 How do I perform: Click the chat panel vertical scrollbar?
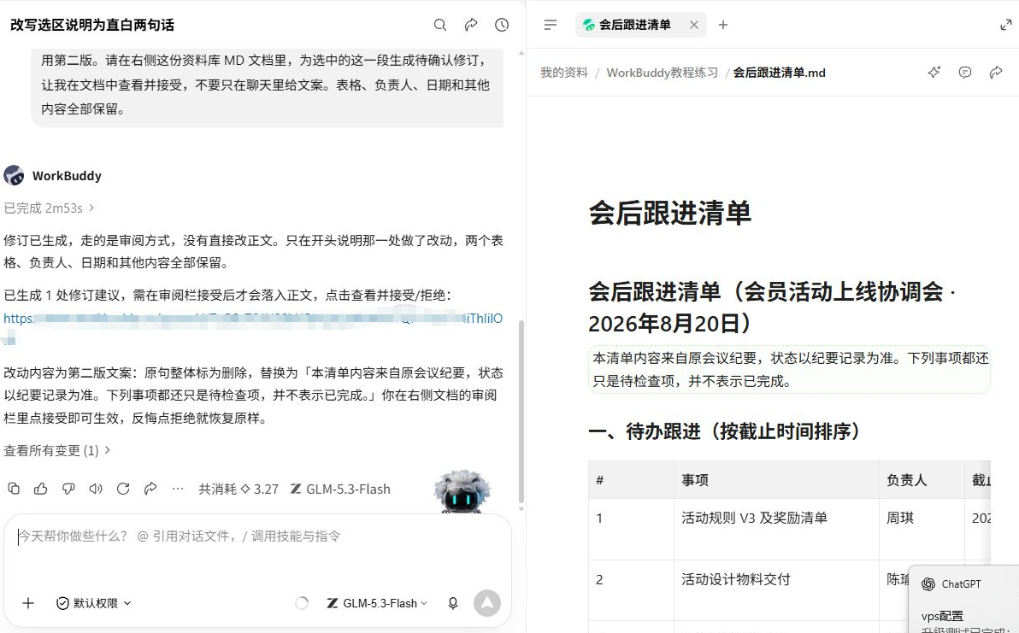point(521,412)
